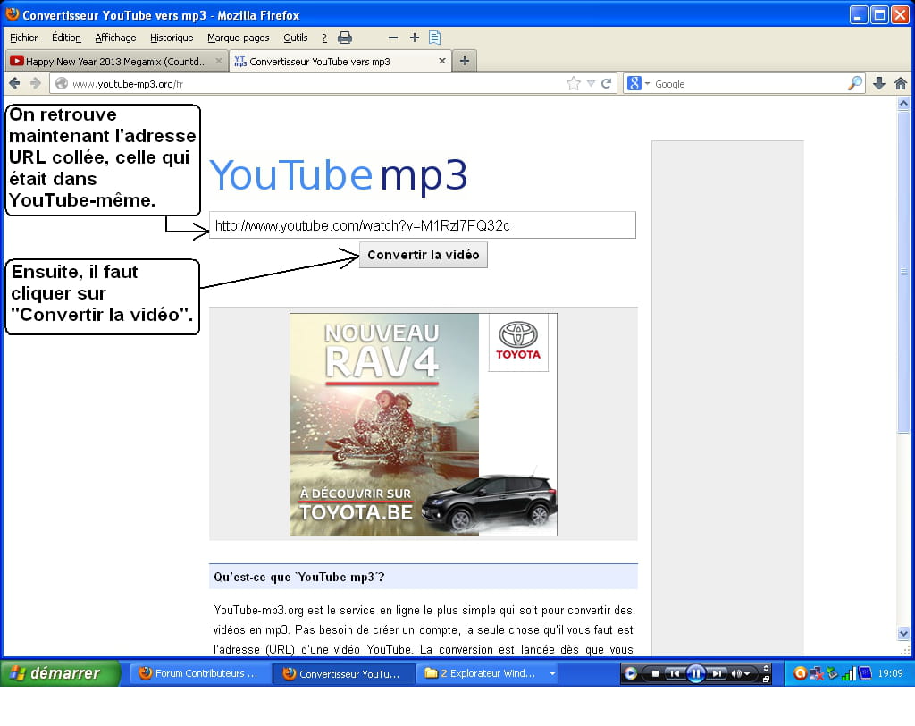Image resolution: width=915 pixels, height=726 pixels.
Task: Click the YouTube URL input field
Action: click(423, 225)
